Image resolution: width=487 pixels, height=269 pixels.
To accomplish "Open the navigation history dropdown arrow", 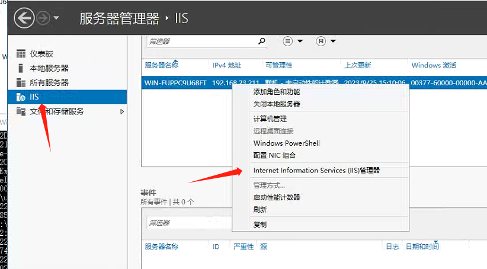I will [56, 18].
